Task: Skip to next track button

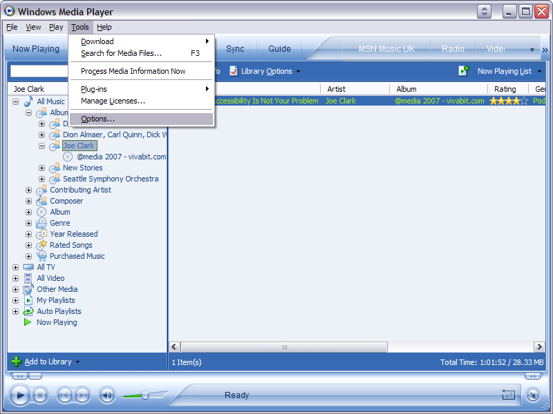Action: pos(82,395)
